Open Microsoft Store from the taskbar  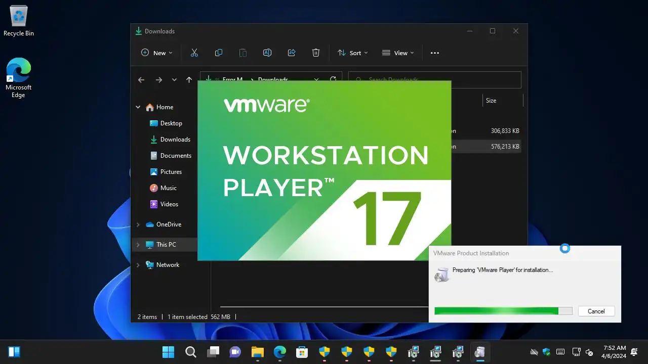302,352
